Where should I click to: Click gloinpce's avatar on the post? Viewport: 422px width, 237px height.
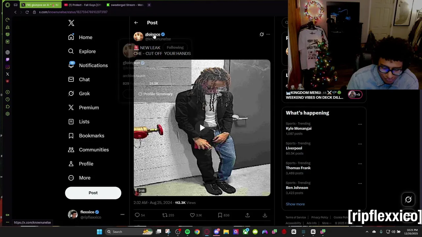click(x=138, y=37)
